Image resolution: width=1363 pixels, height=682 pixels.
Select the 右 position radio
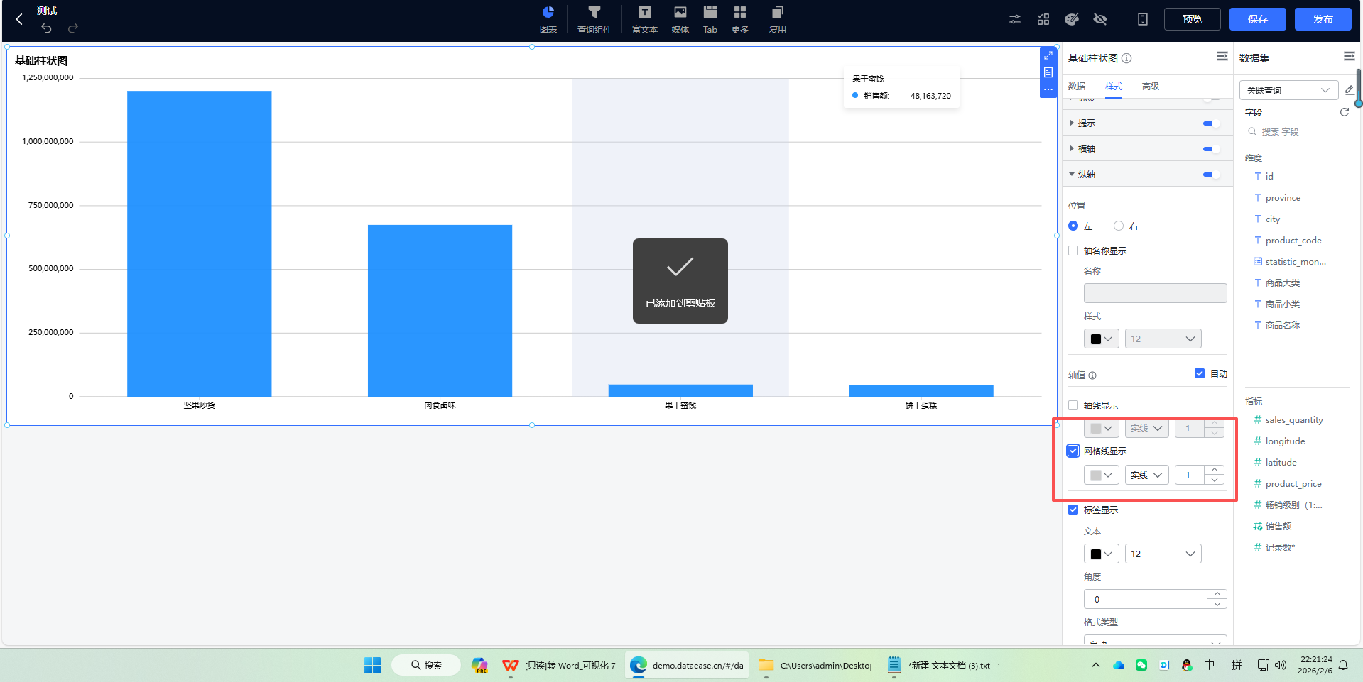pyautogui.click(x=1119, y=226)
